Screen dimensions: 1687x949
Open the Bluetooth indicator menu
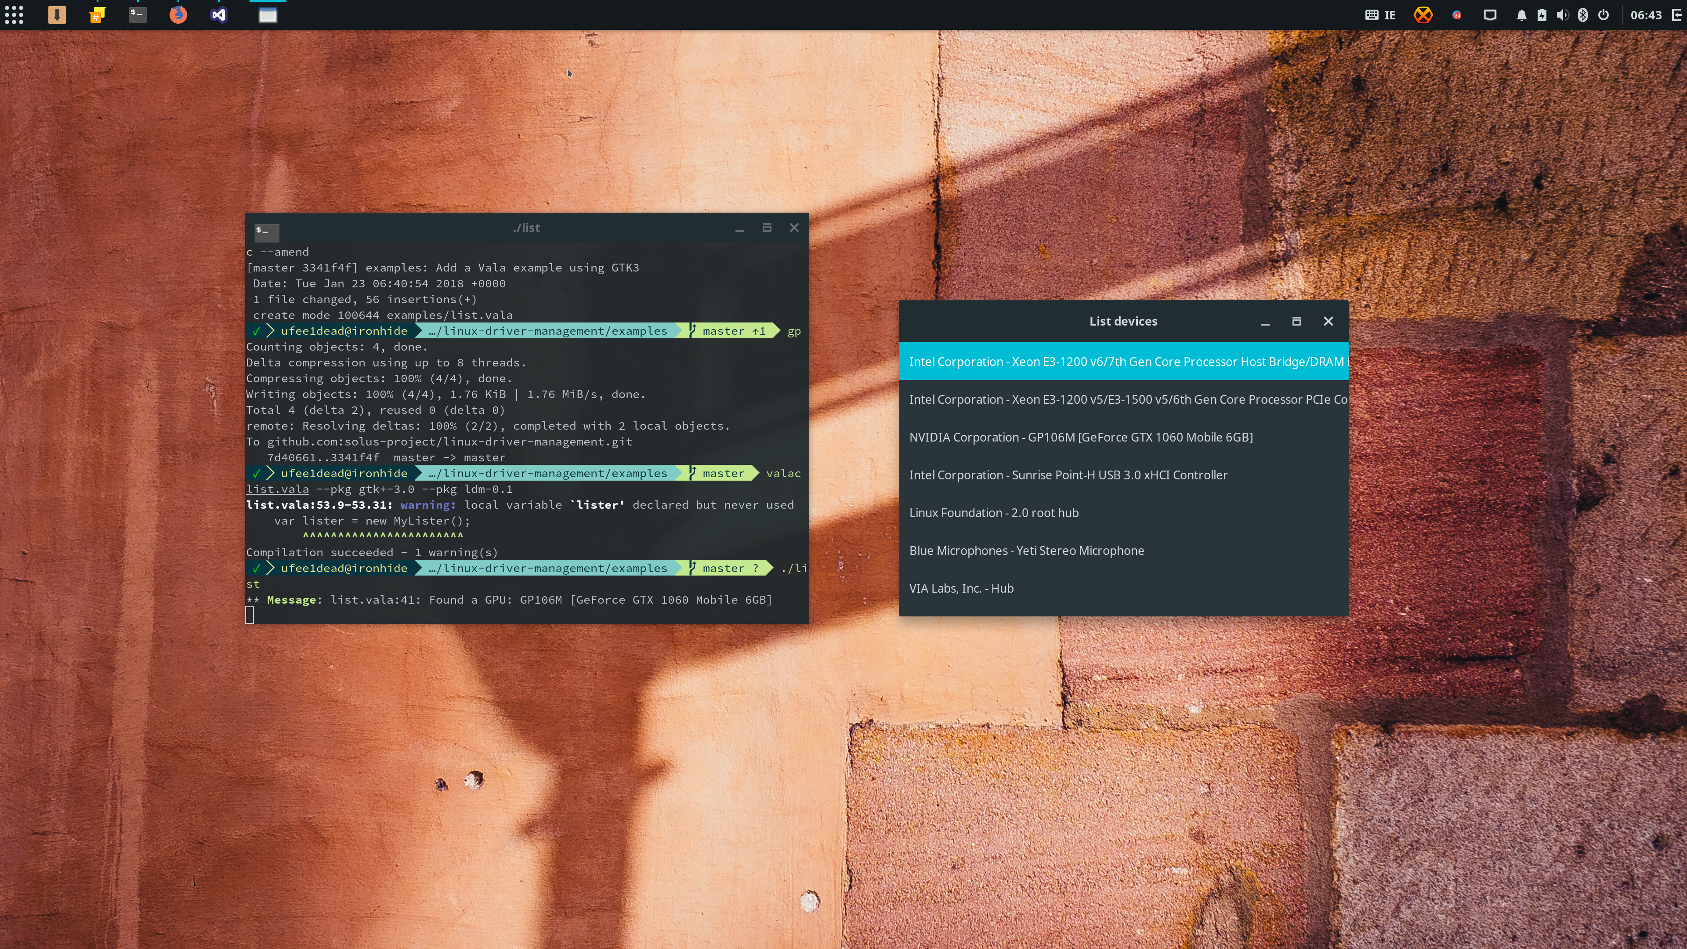tap(1583, 14)
